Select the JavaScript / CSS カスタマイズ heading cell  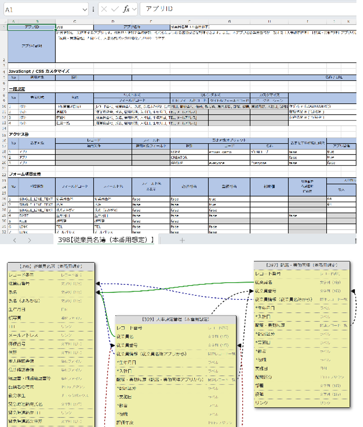(39, 71)
